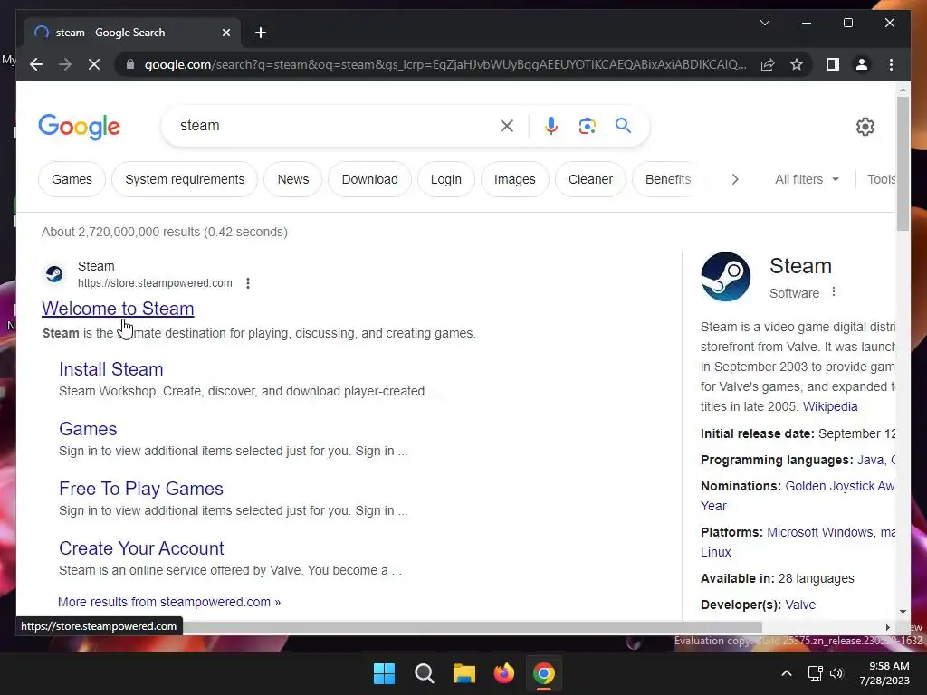Open the Welcome to Steam result

coord(118,309)
